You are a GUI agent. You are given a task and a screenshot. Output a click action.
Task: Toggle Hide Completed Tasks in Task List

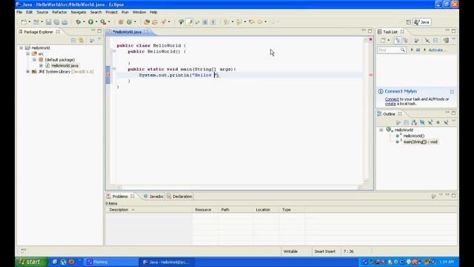[427, 40]
